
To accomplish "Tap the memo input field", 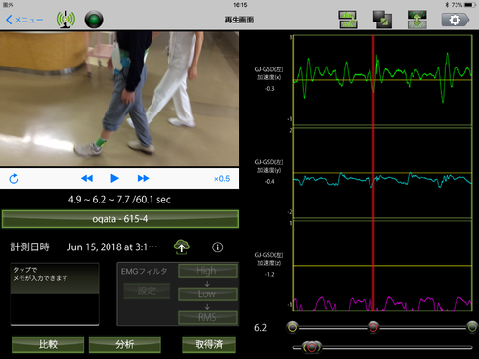I will 55,294.
